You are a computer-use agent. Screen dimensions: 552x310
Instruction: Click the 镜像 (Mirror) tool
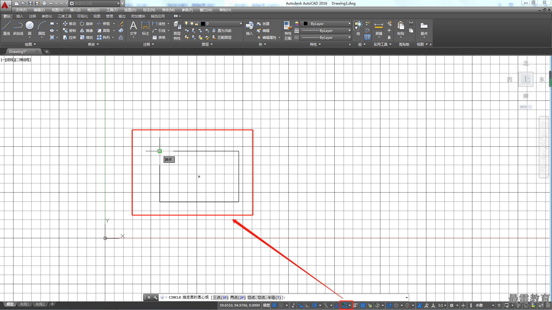click(x=86, y=31)
